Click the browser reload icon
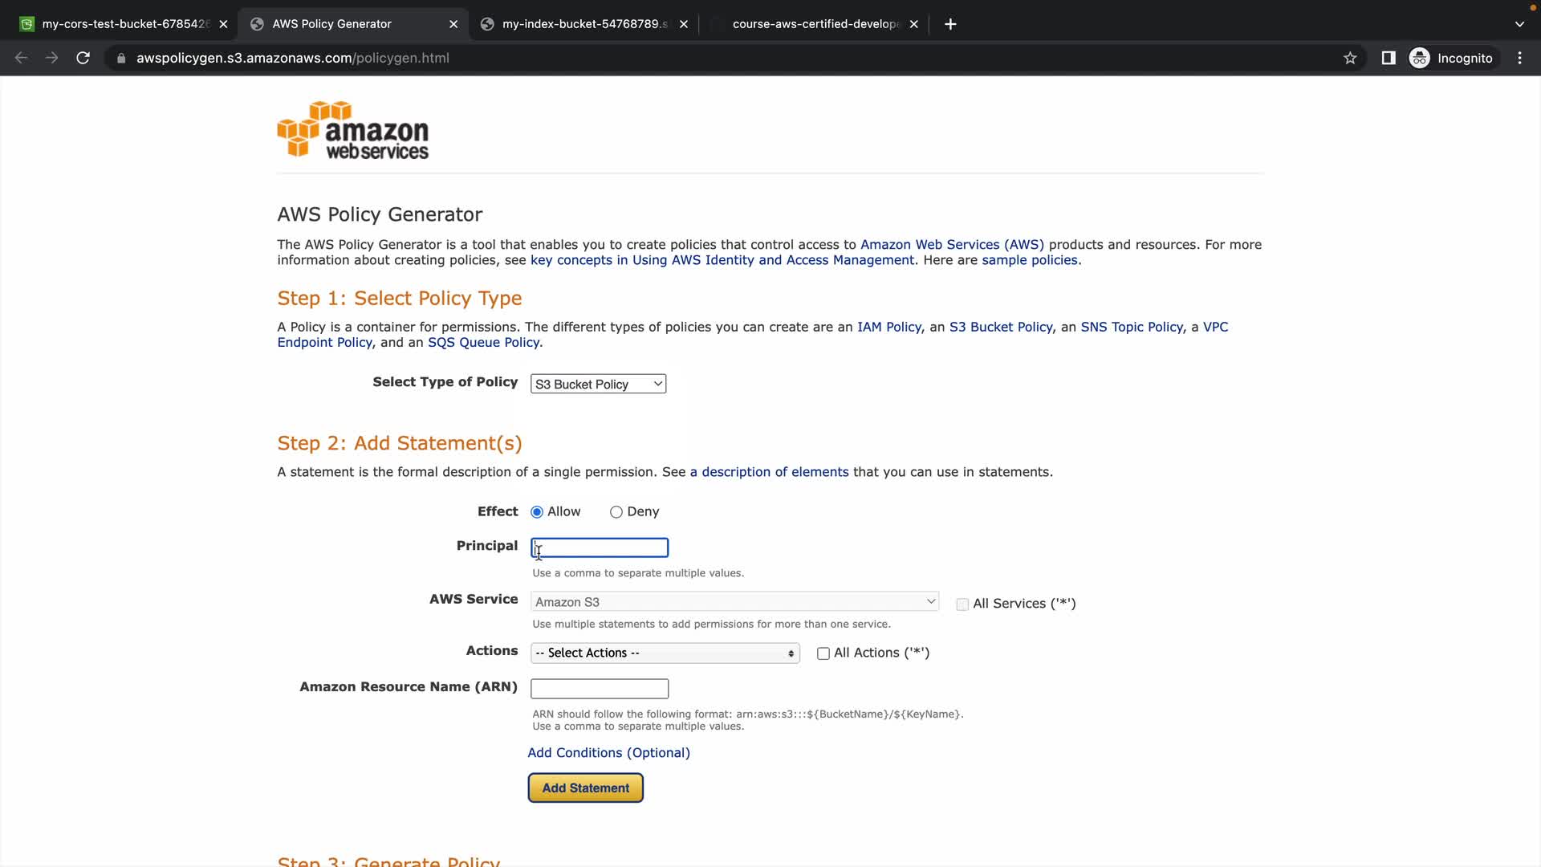The width and height of the screenshot is (1541, 867). (83, 58)
